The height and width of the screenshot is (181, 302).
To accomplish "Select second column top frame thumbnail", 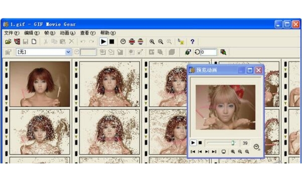I will tap(109, 84).
